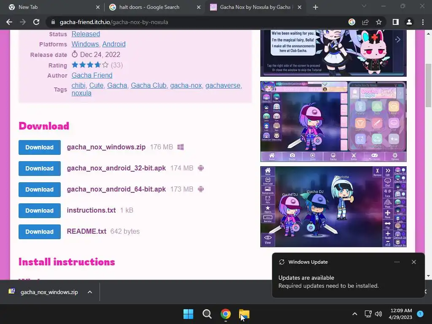Screen dimensions: 432x324
Task: Close the New Tab tab
Action: click(x=98, y=7)
